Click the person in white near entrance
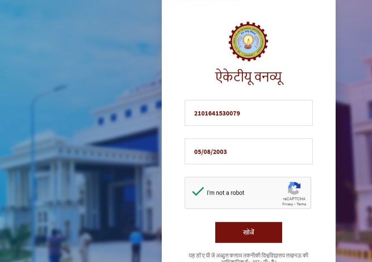Image resolution: width=372 pixels, height=262 pixels. (x=85, y=247)
